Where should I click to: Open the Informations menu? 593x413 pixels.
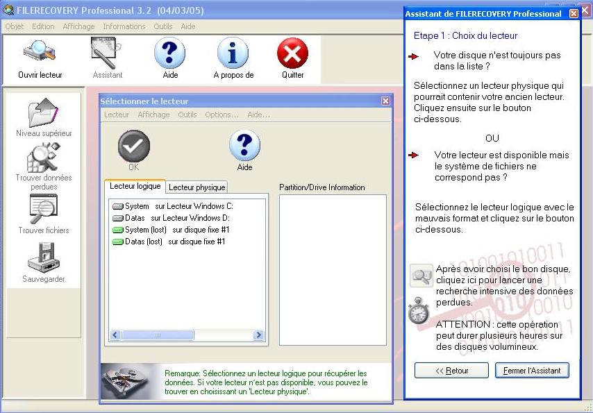click(124, 26)
